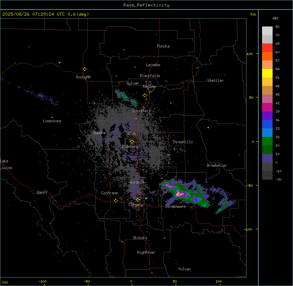This screenshot has height=286, width=293.
Task: Click the -100 tick on the bottom axis
Action: [x=42, y=282]
